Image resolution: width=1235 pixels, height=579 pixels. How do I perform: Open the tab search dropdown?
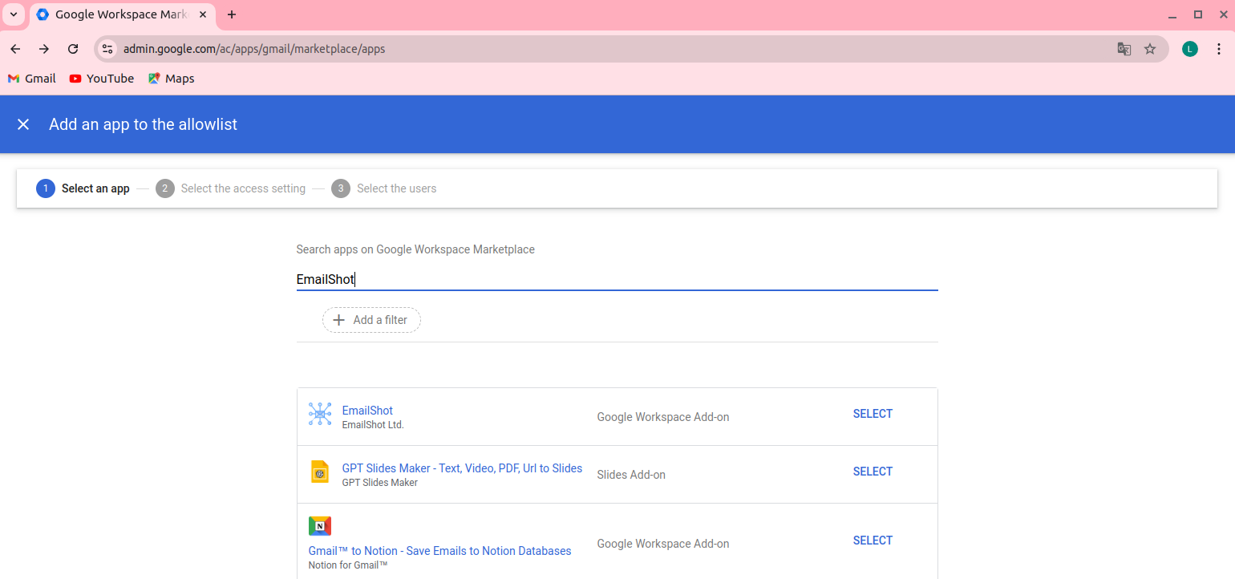(x=14, y=14)
